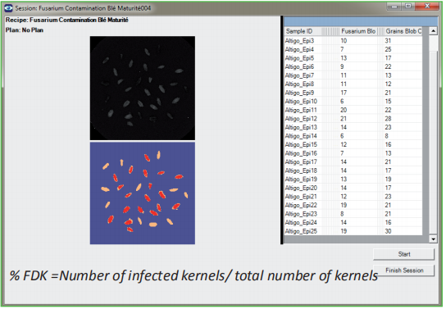446x309 pixels.
Task: Click the Finish Session button
Action: click(x=404, y=270)
